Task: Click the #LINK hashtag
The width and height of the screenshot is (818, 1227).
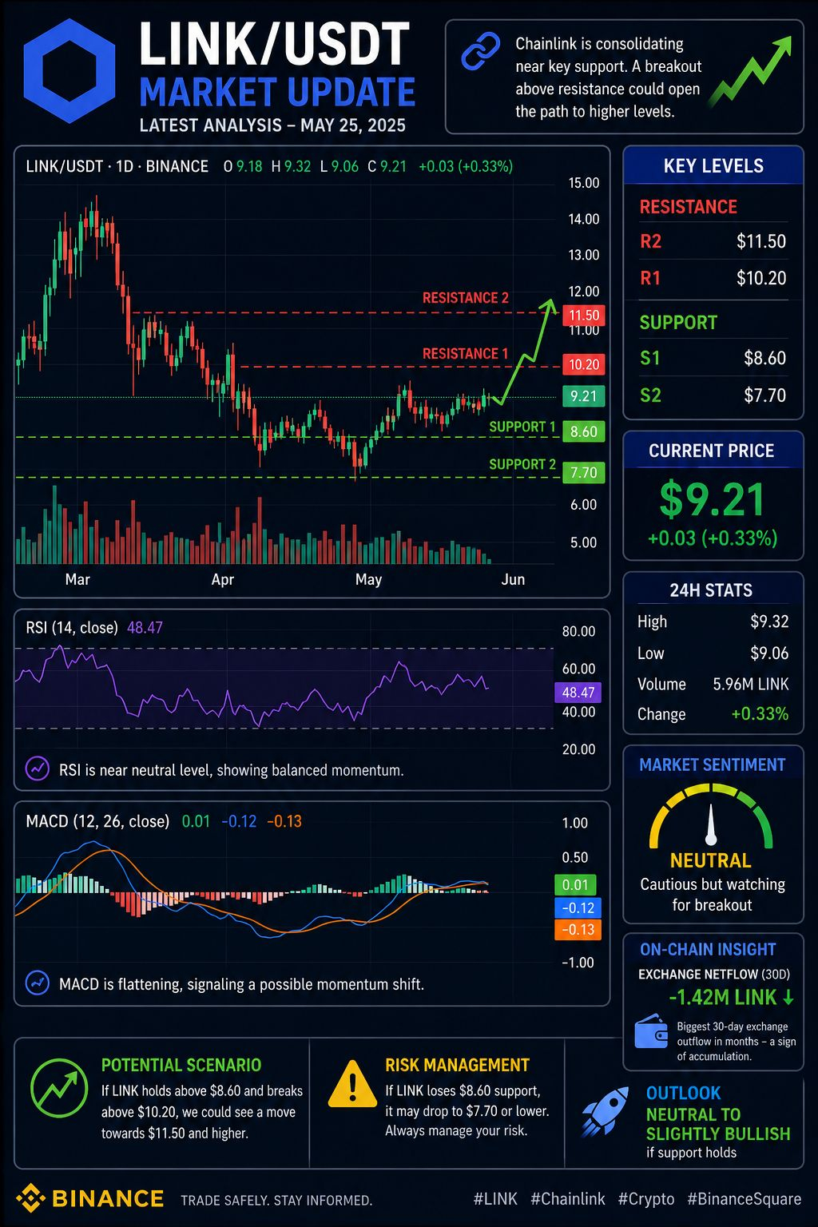Action: (495, 1199)
